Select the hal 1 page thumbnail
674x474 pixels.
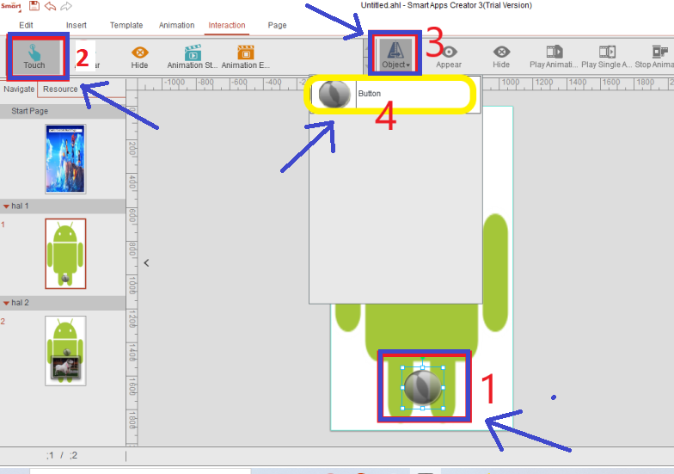pos(65,254)
